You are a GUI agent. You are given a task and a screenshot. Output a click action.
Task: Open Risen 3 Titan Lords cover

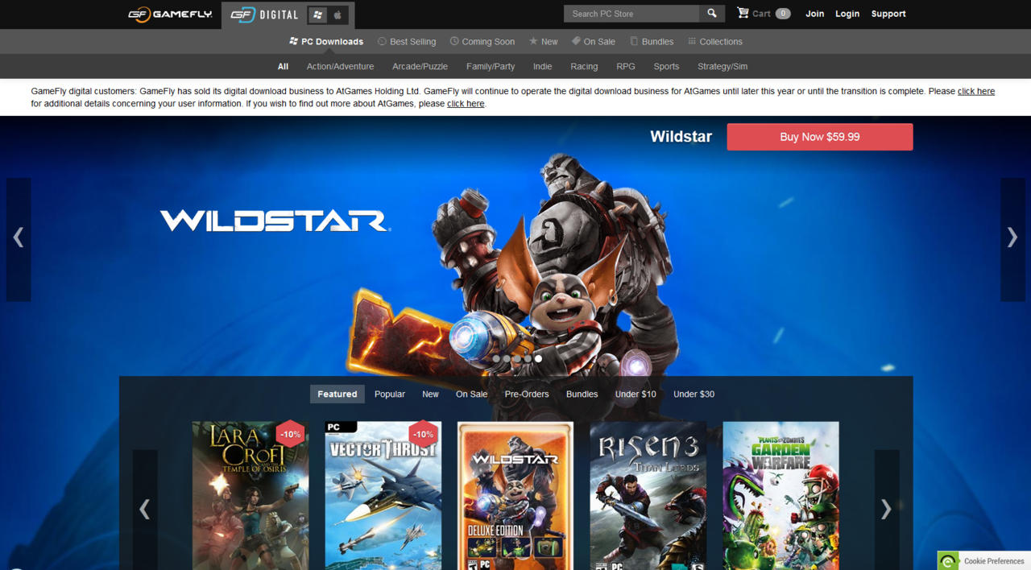pos(648,495)
